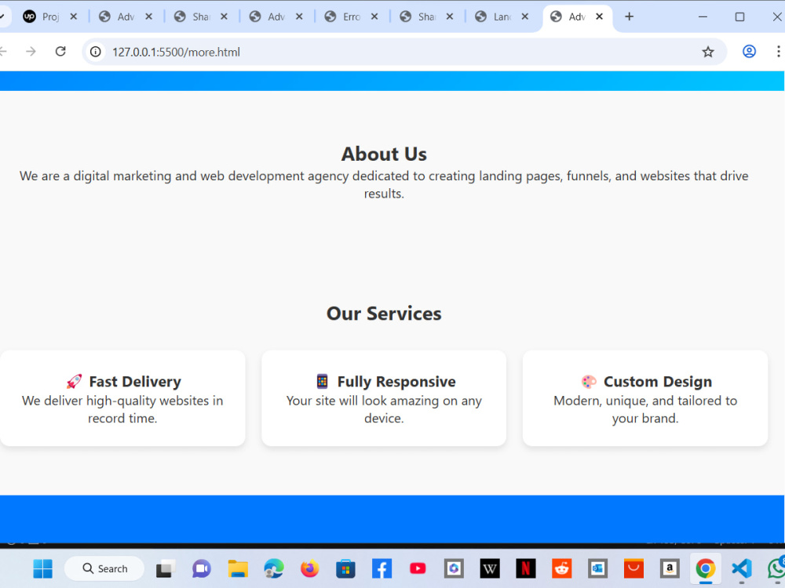This screenshot has height=588, width=785.
Task: Open the Wikipedia taskbar shortcut
Action: (490, 568)
